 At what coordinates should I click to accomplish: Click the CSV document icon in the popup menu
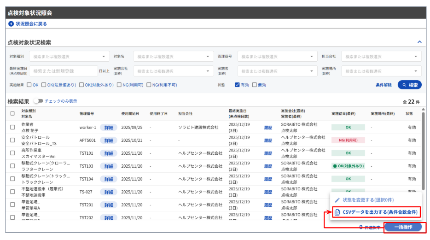point(337,212)
